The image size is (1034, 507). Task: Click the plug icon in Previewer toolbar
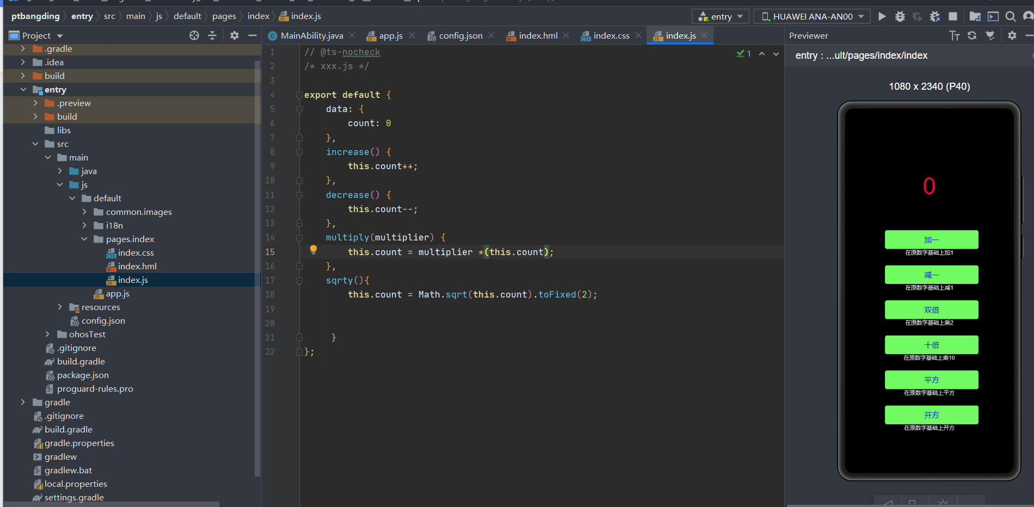tap(990, 35)
